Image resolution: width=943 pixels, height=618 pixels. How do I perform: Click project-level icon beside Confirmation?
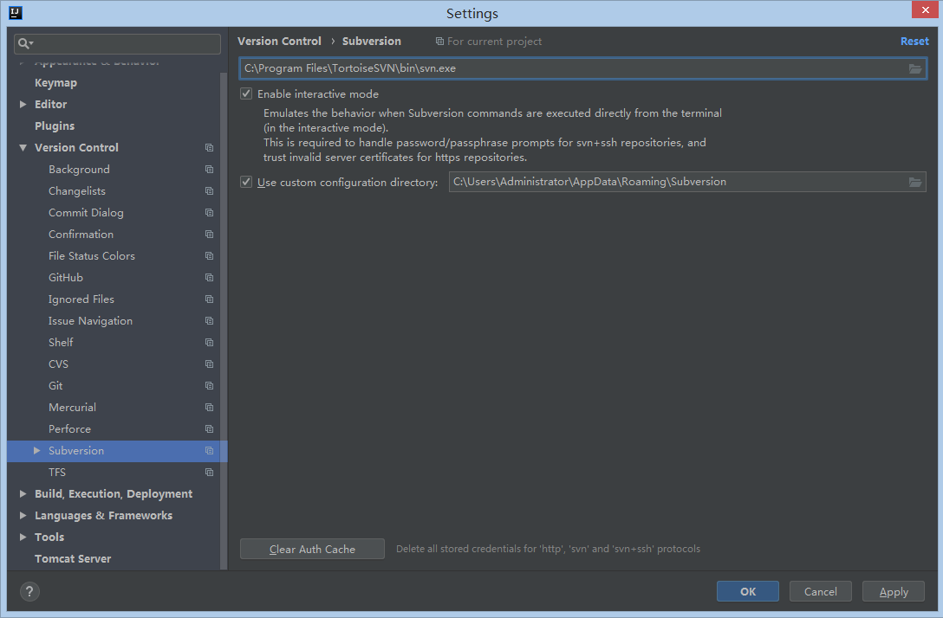209,235
